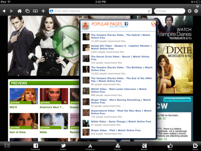Screen dimensions: 201x151
Task: Tap the Popular Pages people icon
Action: (85, 26)
